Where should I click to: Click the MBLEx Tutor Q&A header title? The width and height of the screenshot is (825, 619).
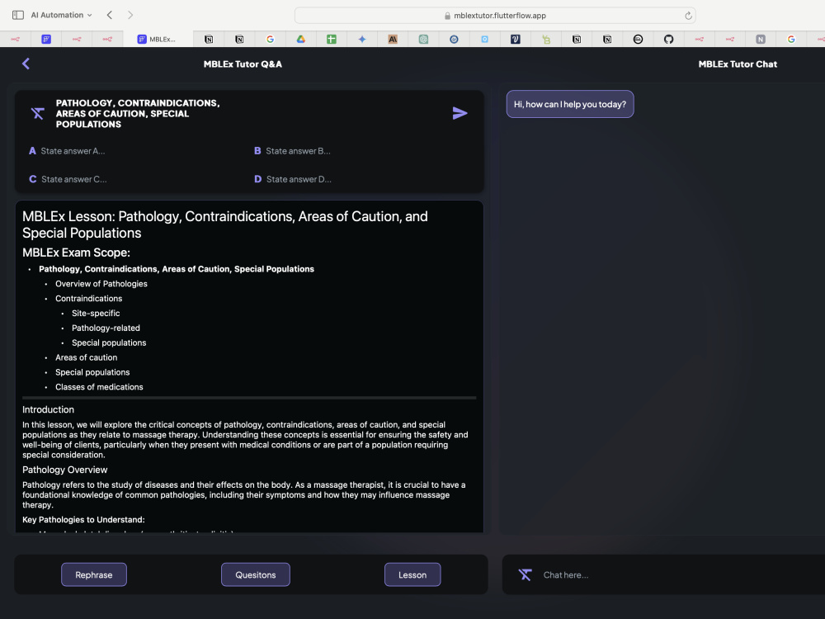pyautogui.click(x=243, y=64)
